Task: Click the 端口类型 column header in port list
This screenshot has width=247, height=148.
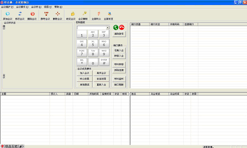Action: (x=140, y=24)
